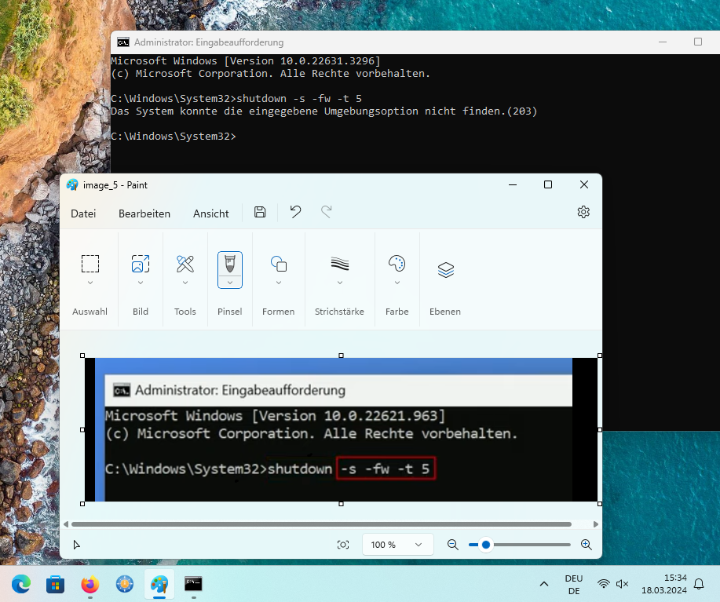
Task: Open the Wi-Fi network tray icon
Action: (x=603, y=584)
